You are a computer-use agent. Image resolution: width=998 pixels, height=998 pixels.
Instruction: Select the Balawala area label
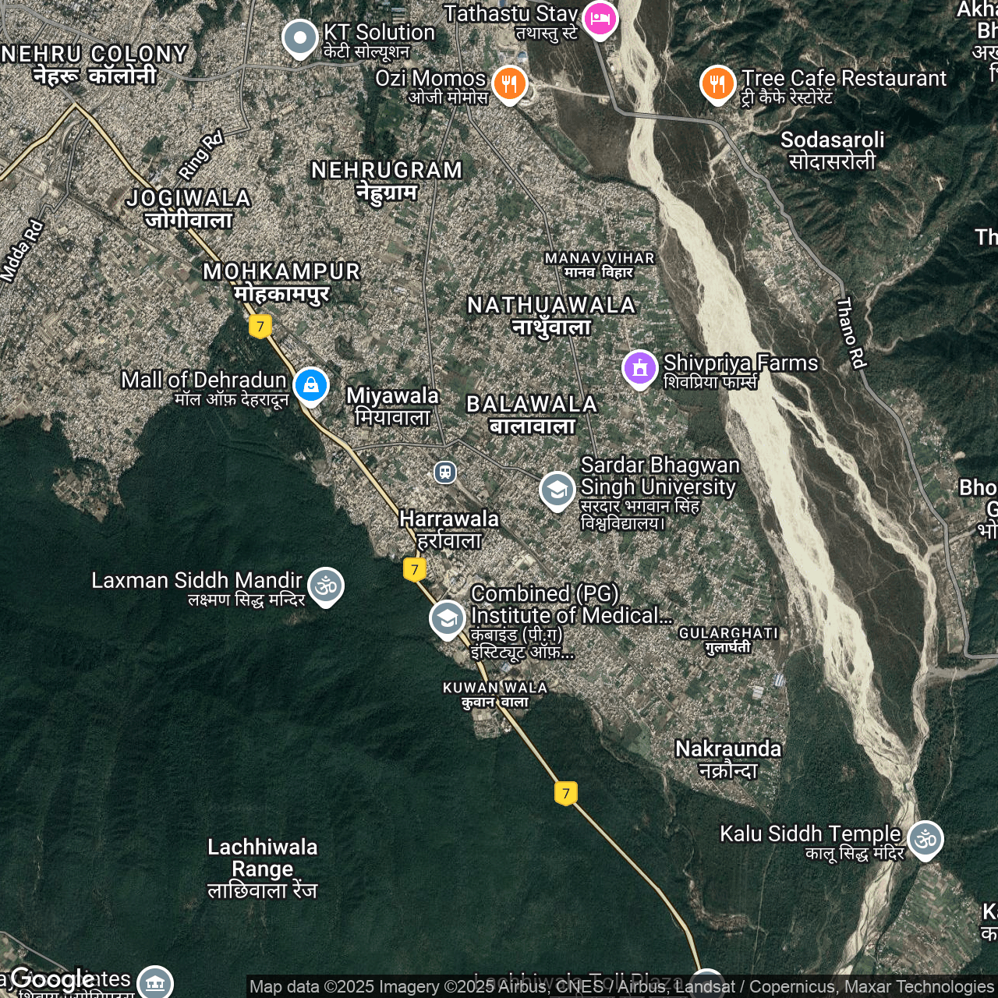(532, 414)
